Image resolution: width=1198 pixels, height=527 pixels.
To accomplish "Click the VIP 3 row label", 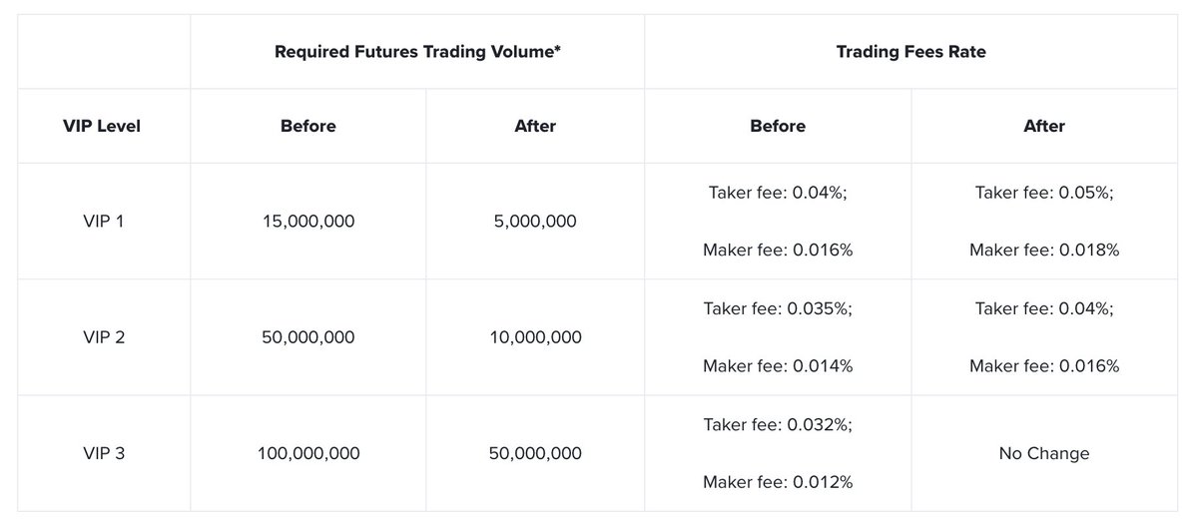I will tap(104, 453).
